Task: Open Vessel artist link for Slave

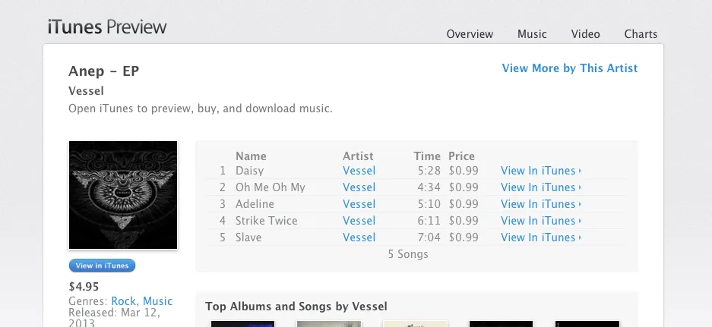Action: pos(359,237)
